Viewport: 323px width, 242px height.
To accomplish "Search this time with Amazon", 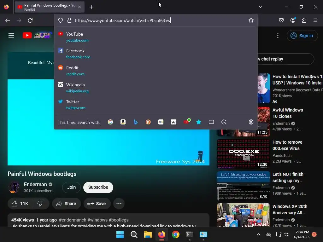I will point(123,122).
